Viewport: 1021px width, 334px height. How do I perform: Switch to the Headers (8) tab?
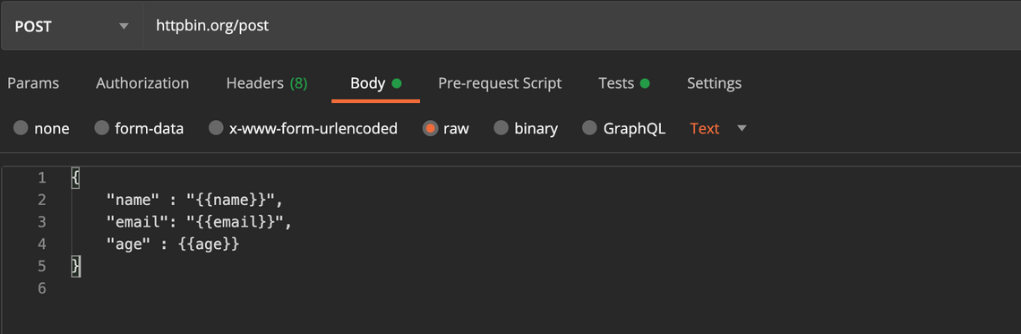(267, 83)
